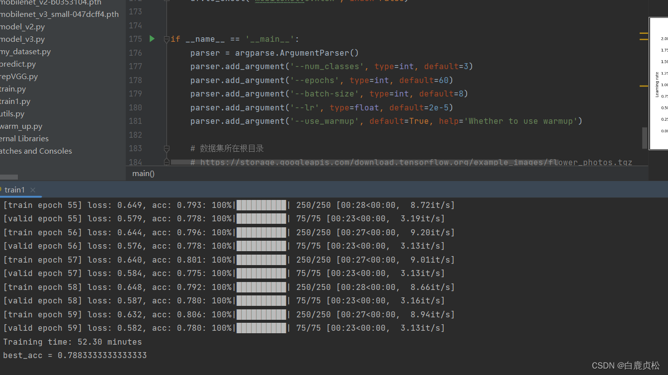Click the progress bar of train epoch 57
668x375 pixels.
pyautogui.click(x=261, y=260)
